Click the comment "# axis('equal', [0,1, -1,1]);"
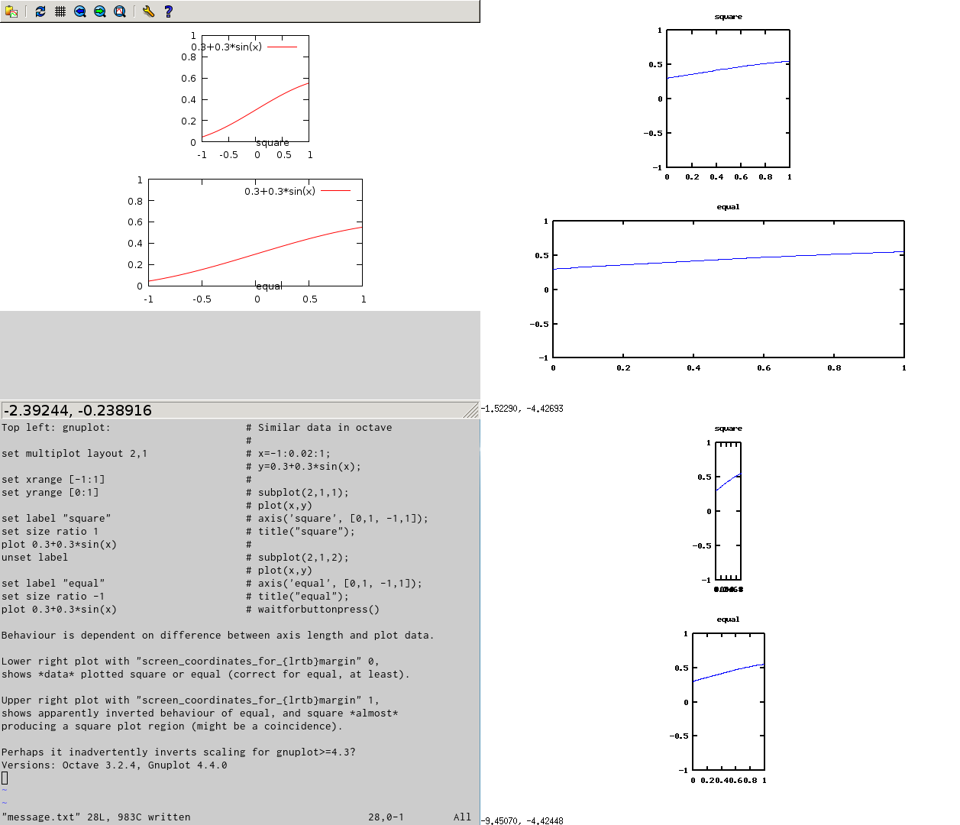This screenshot has width=960, height=825. (335, 584)
